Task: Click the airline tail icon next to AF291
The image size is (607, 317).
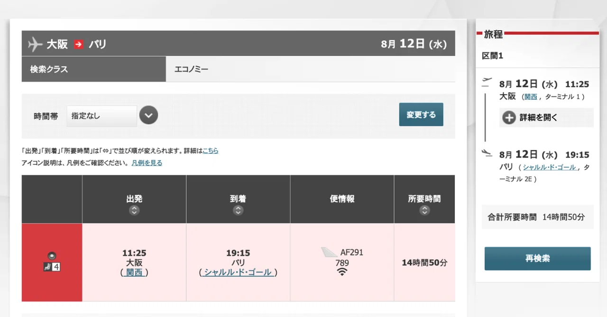Action: (329, 252)
